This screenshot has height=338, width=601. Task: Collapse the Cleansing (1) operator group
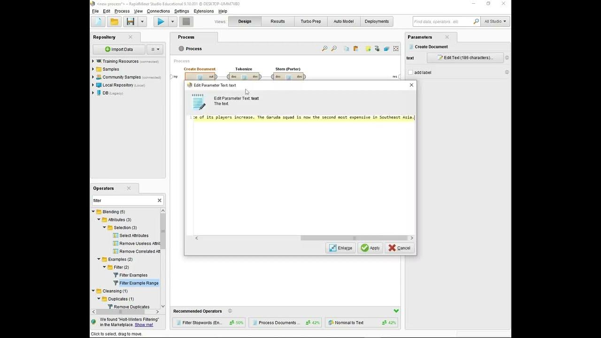(93, 291)
